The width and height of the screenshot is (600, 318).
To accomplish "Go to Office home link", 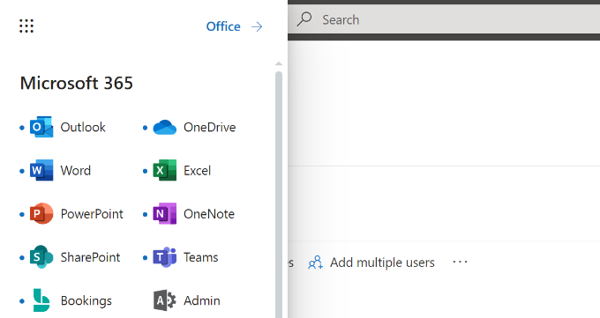I will (223, 26).
